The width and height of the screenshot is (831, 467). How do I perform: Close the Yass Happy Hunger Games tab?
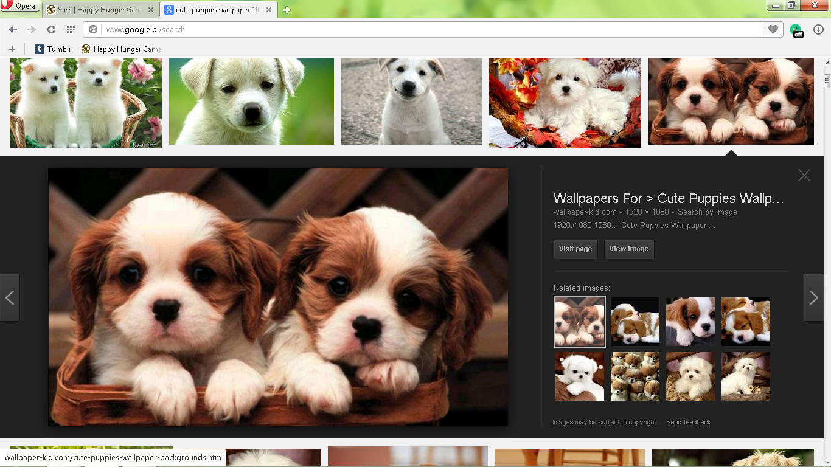[151, 10]
